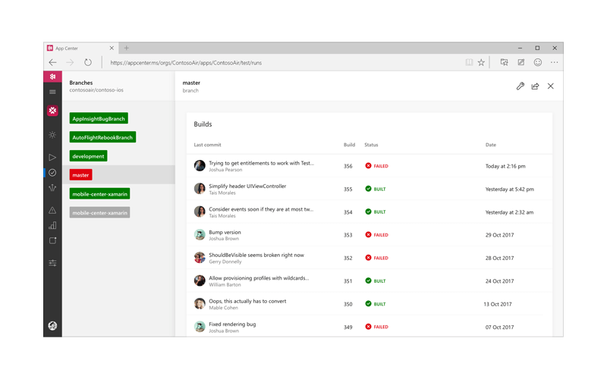Select the Test checkmark icon in sidebar

point(52,173)
